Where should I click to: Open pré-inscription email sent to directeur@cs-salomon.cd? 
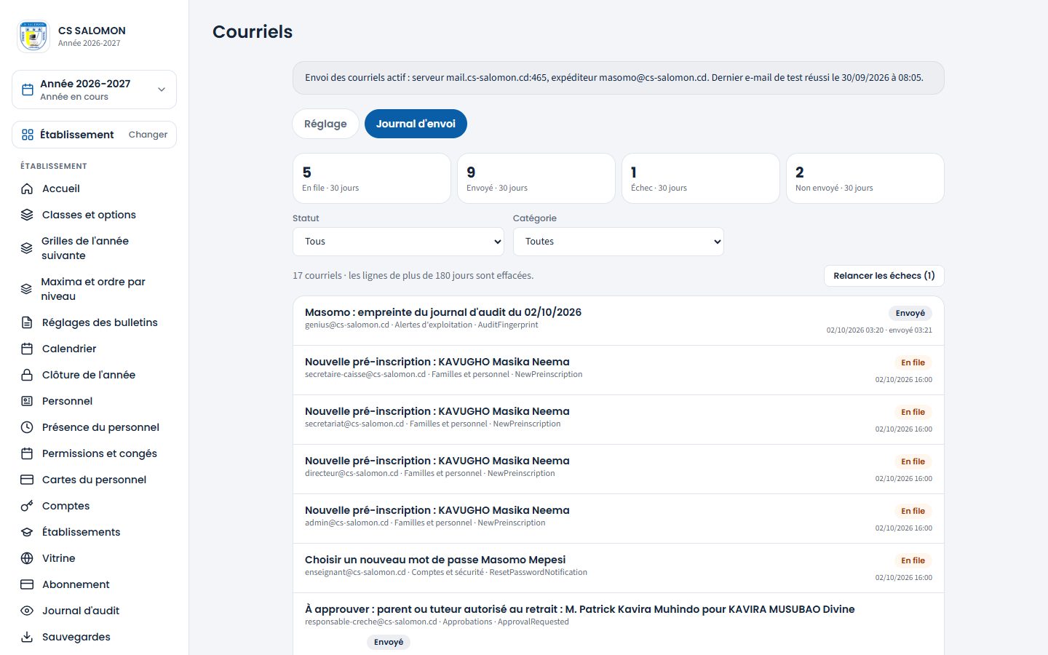pos(619,469)
